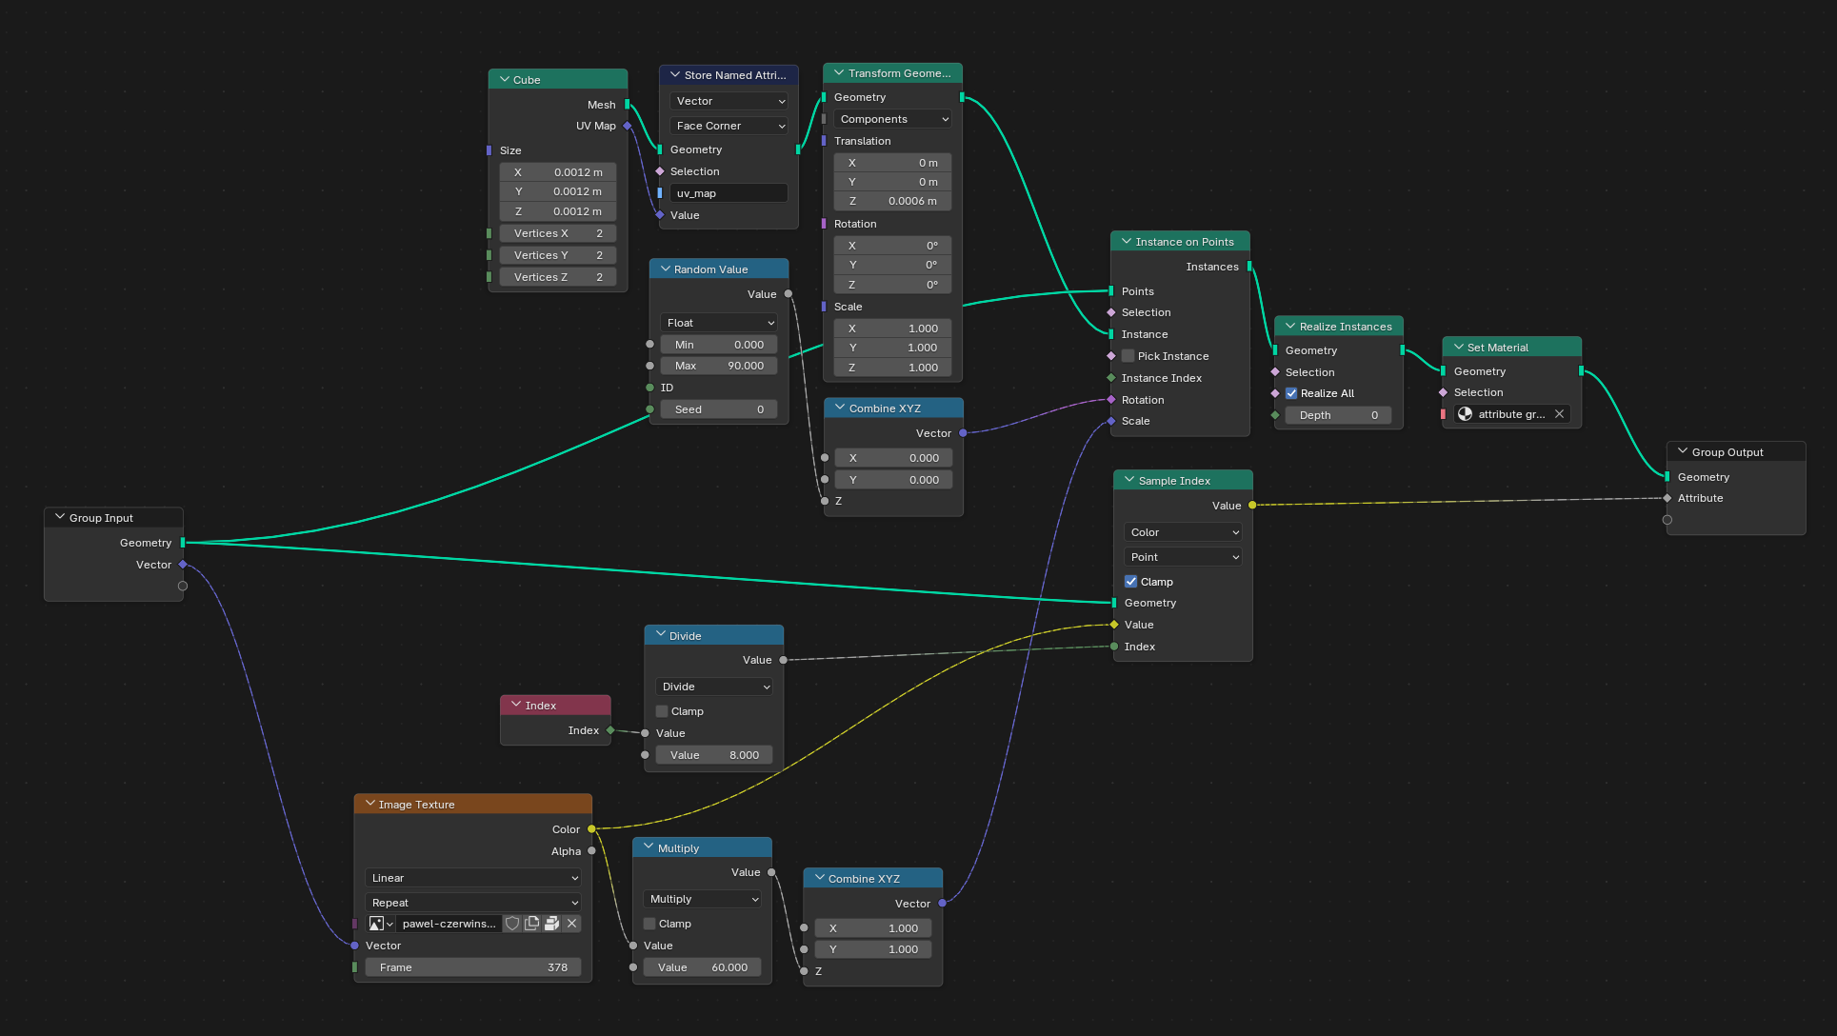Uncheck Clamp in Sample Index node
The image size is (1837, 1036).
[1131, 582]
